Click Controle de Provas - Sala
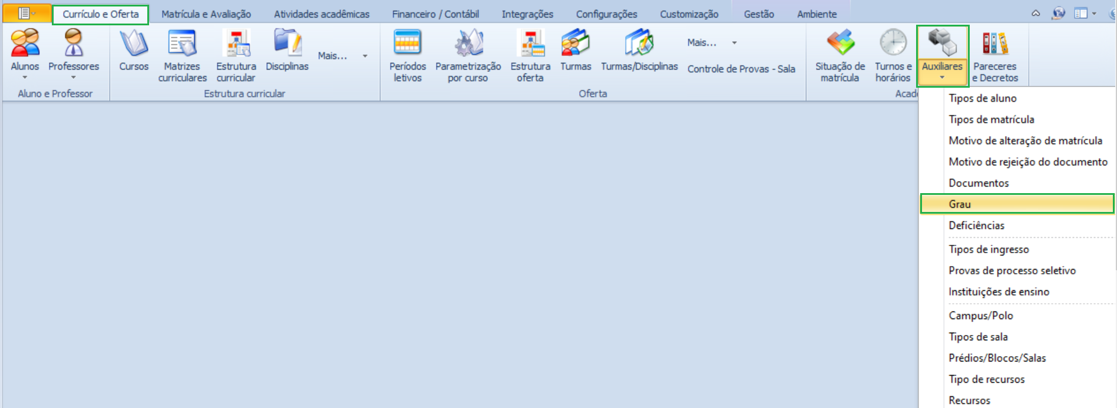 coord(741,69)
